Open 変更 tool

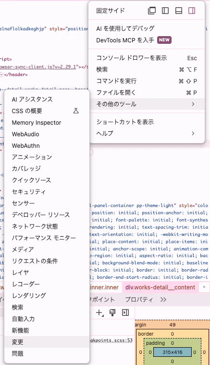(x=47, y=342)
